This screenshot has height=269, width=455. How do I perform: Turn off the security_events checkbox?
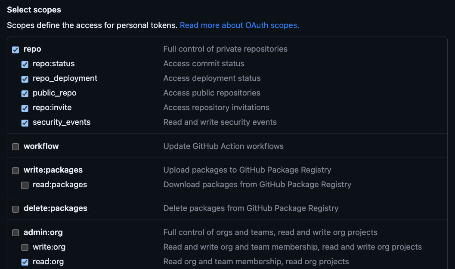(25, 123)
